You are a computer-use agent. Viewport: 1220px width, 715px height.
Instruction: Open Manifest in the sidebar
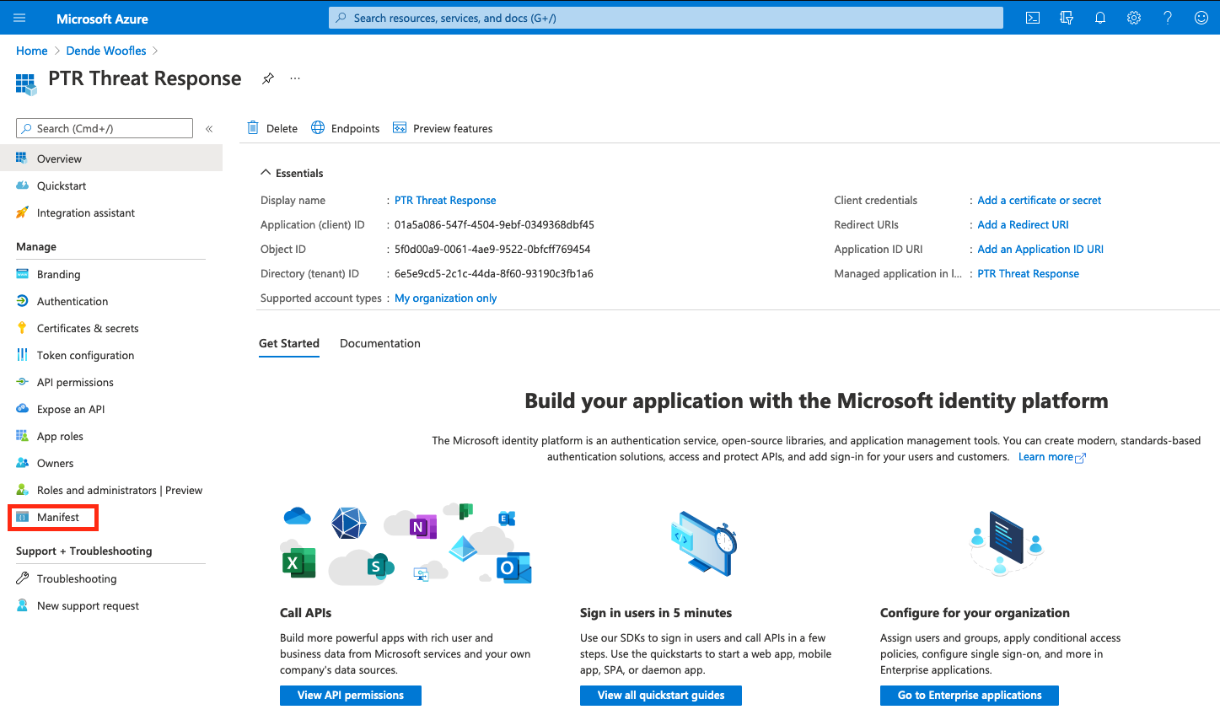[x=57, y=517]
